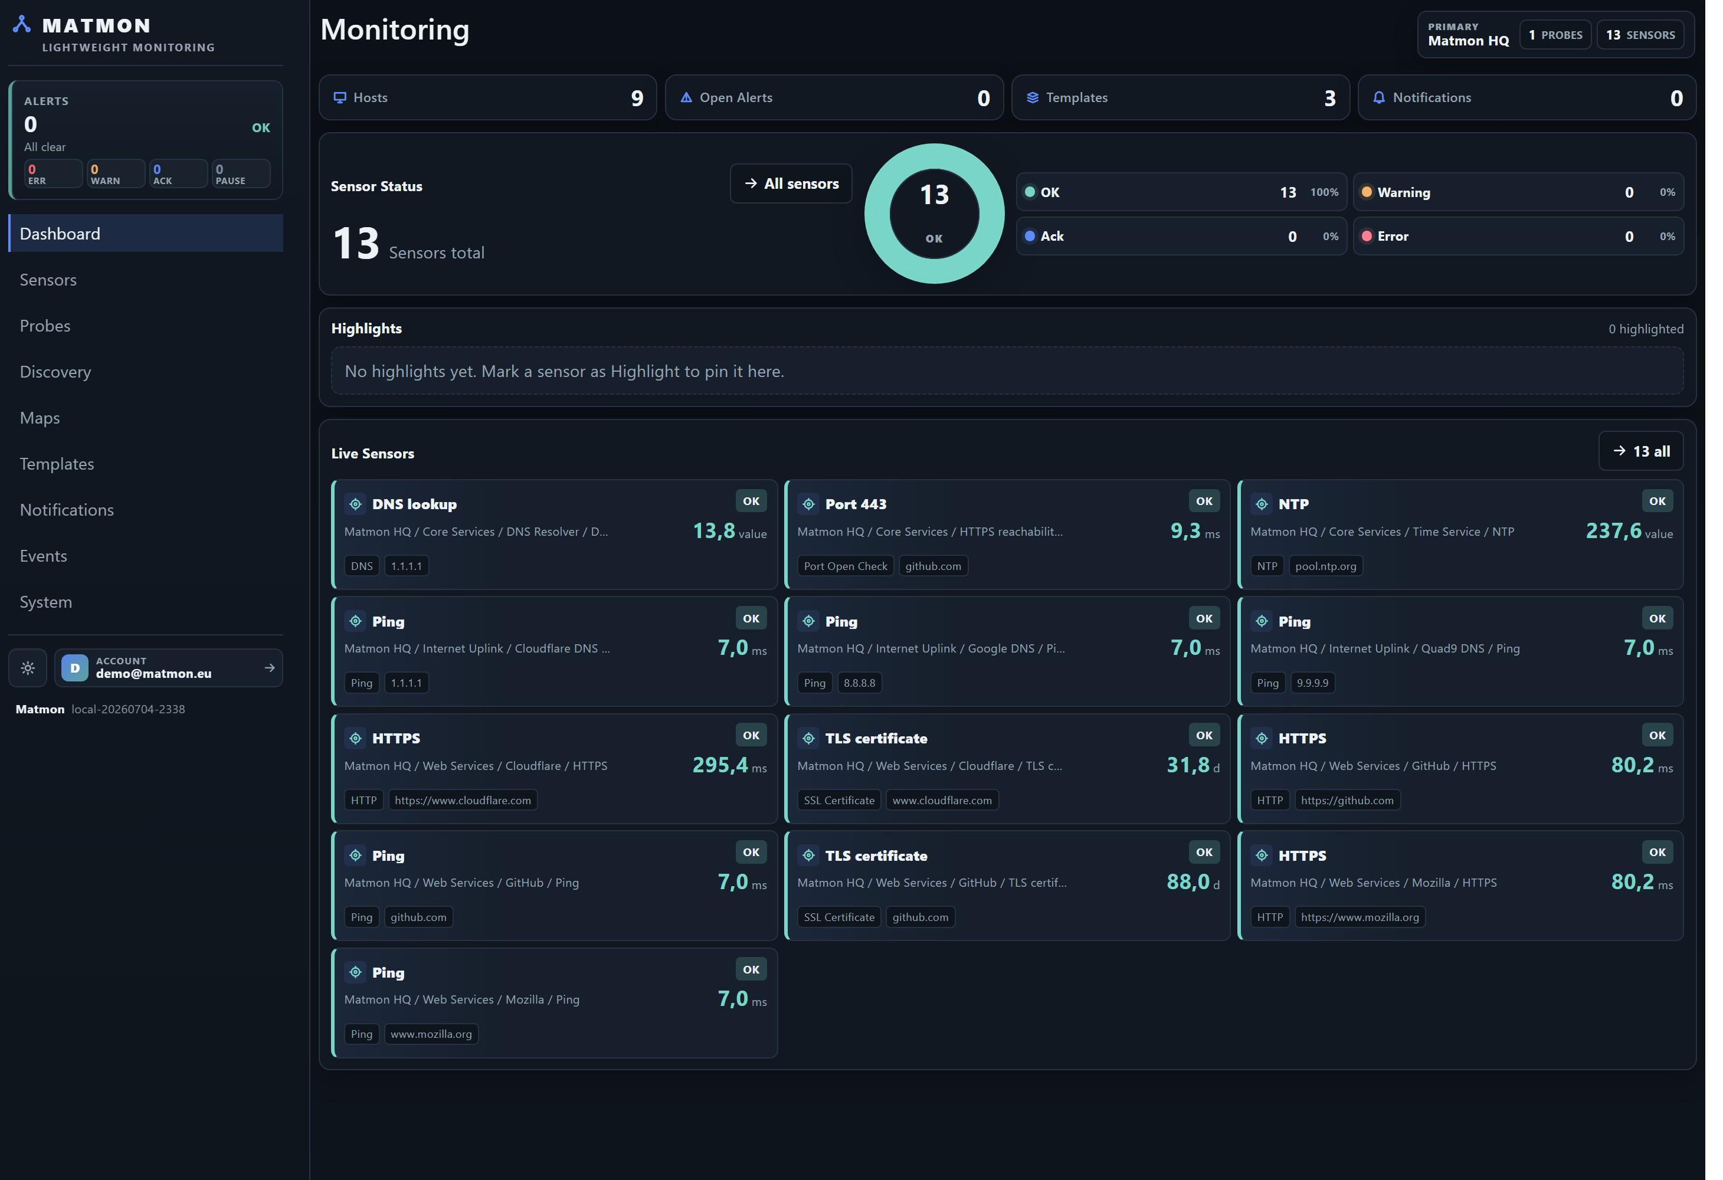This screenshot has height=1180, width=1723.
Task: Click the Cloudflare TLS certificate sensor icon
Action: pyautogui.click(x=809, y=738)
